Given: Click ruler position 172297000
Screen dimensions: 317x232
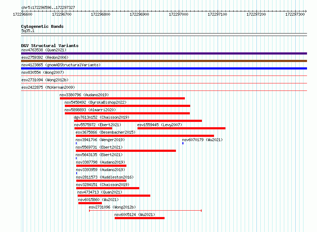Looking at the screenshot, I should 178,14.
